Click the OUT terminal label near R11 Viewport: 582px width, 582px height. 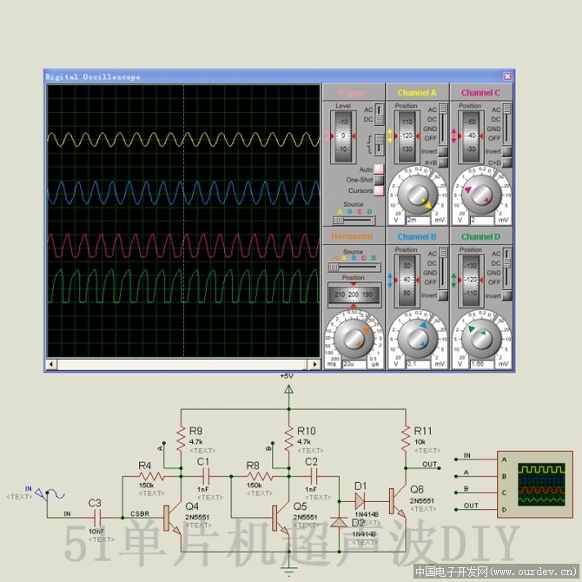(x=429, y=464)
